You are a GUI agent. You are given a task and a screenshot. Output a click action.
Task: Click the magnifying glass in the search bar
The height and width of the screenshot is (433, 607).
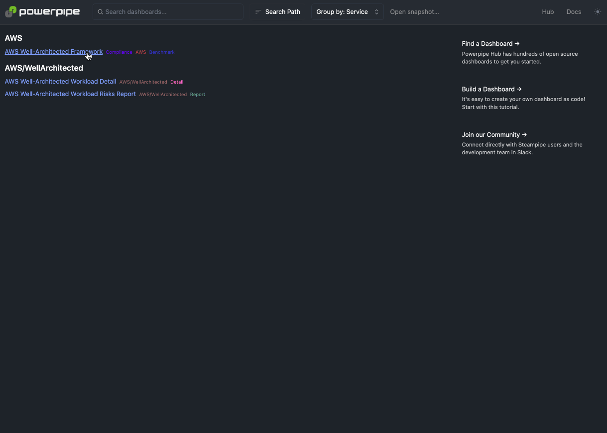pyautogui.click(x=100, y=11)
